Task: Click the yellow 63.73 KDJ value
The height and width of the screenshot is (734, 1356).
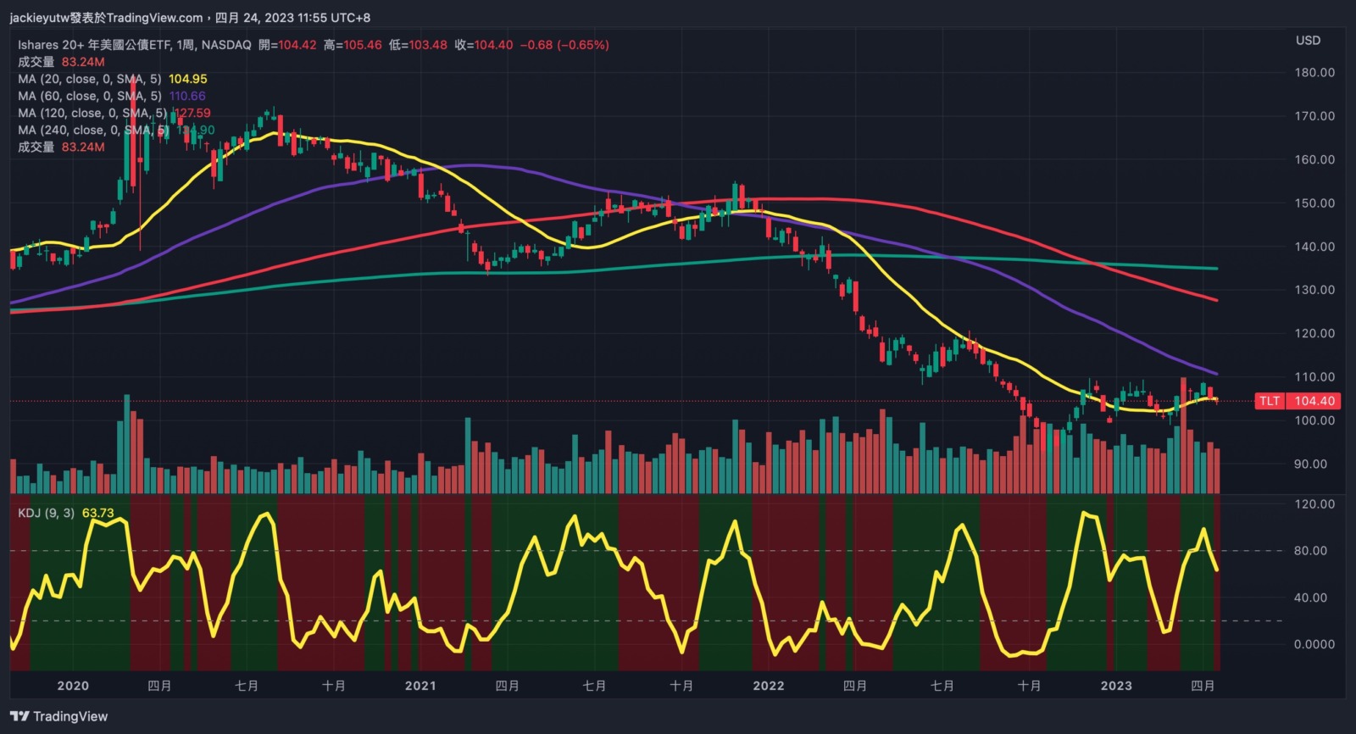Action: click(97, 513)
